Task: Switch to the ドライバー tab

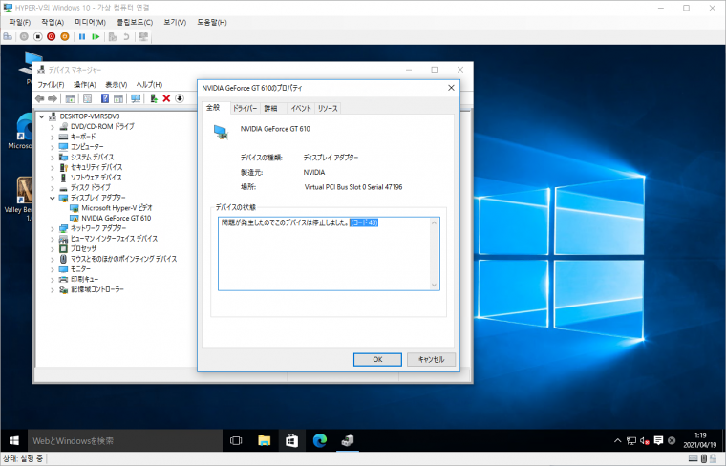Action: pyautogui.click(x=245, y=108)
